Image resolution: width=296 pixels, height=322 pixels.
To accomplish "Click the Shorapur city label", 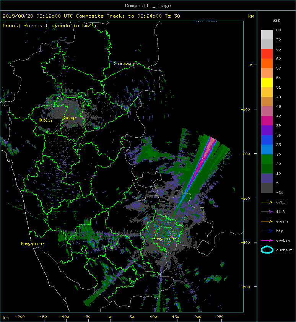I will 123,63.
